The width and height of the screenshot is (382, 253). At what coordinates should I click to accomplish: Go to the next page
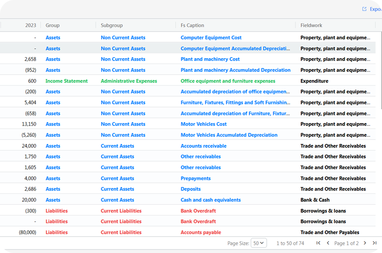[365, 243]
